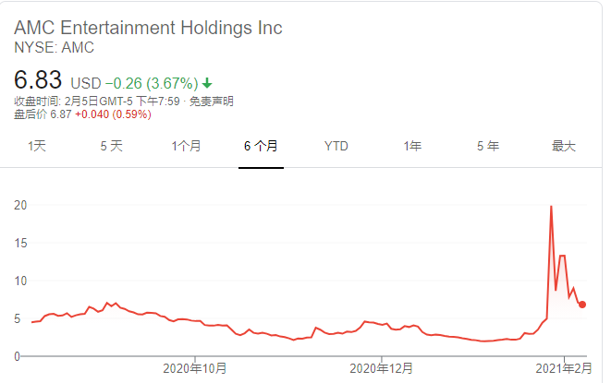
Task: Open the 免责声明 disclaimer link
Action: (212, 101)
